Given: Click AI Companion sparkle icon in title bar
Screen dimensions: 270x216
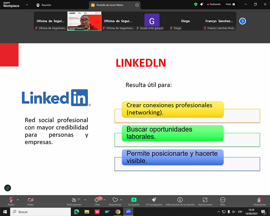Looking at the screenshot, I should 201,4.
